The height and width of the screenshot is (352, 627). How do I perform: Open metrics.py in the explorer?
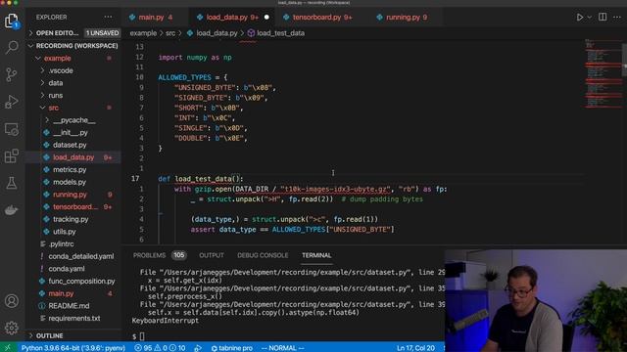(73, 169)
